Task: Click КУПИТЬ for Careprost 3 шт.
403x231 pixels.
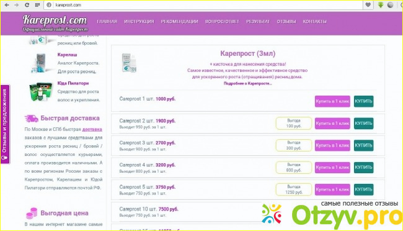Action: pyautogui.click(x=363, y=145)
